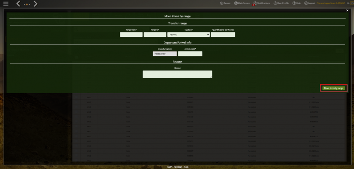This screenshot has width=354, height=169.
Task: Open the Help page
Action: [x=296, y=3]
